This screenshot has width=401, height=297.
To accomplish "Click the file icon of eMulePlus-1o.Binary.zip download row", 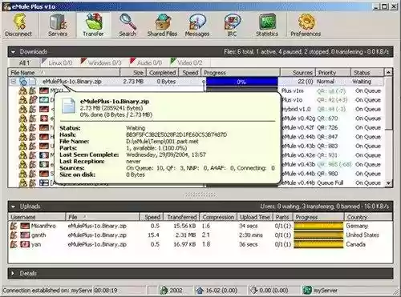I will tap(33, 82).
